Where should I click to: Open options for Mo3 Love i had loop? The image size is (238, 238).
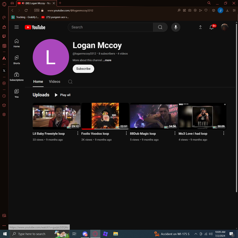pyautogui.click(x=224, y=133)
